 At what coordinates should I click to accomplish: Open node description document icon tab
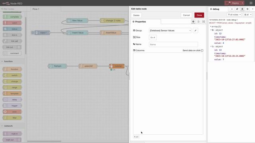coord(198,21)
